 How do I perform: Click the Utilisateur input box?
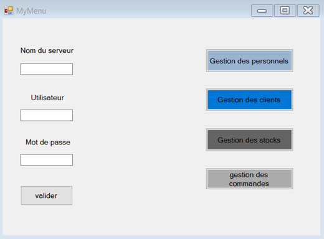coord(47,115)
